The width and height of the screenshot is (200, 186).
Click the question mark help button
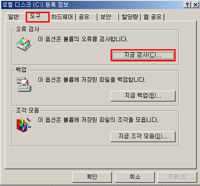187,5
